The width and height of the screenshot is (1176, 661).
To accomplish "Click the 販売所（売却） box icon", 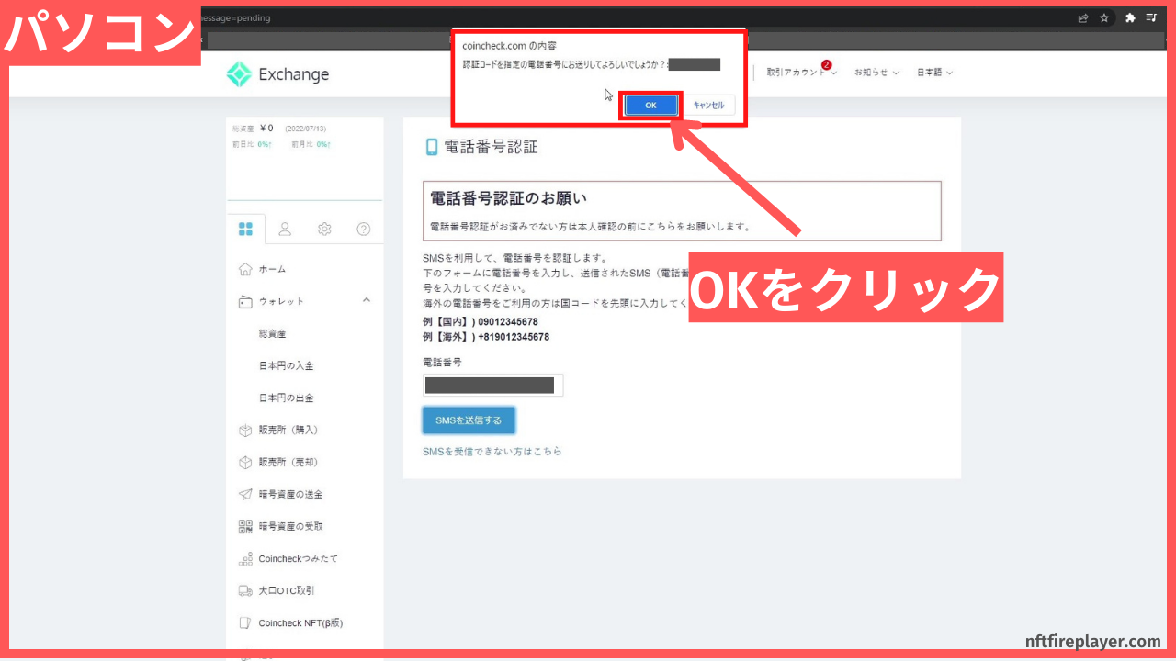I will (245, 462).
